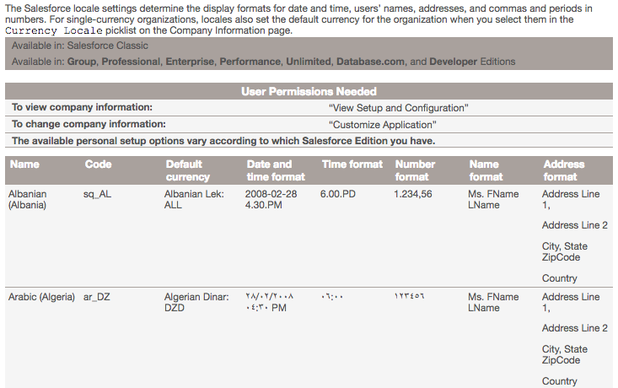Image resolution: width=618 pixels, height=388 pixels.
Task: Click 'Name format' column header
Action: (x=486, y=170)
